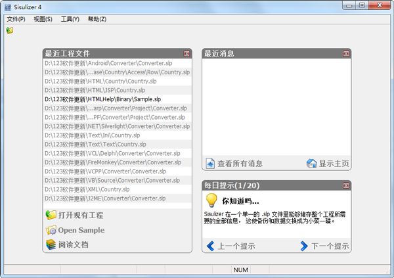Screen dimensions: 394x278
Task: Close the 最近消息 panel
Action: click(346, 54)
